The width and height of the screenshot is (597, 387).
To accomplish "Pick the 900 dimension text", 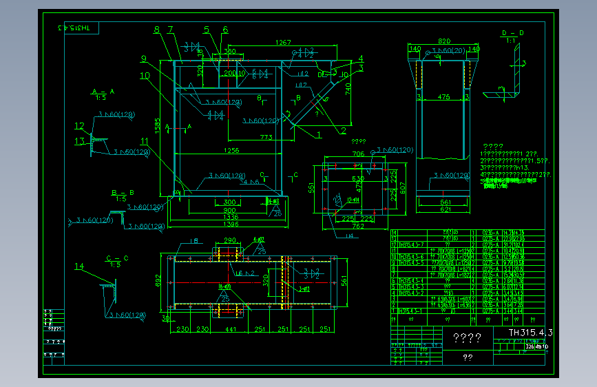I will (229, 210).
